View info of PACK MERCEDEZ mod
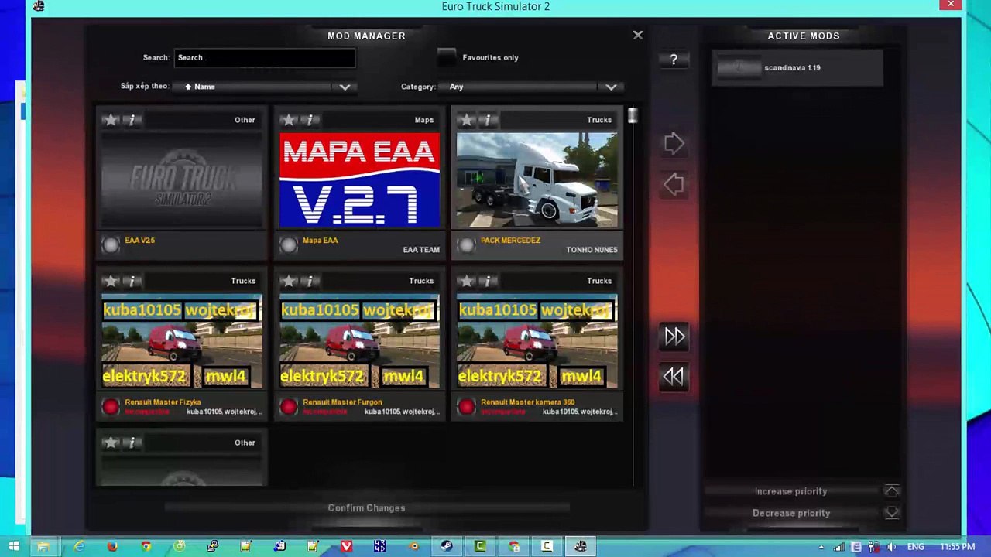The height and width of the screenshot is (557, 991). pyautogui.click(x=487, y=120)
